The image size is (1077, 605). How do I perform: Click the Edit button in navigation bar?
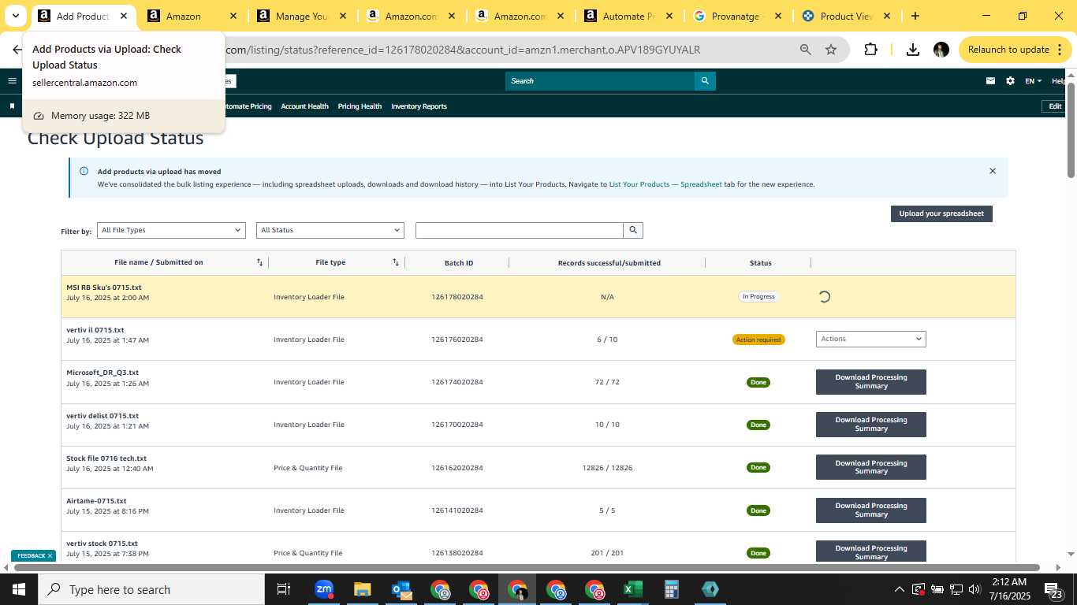pyautogui.click(x=1054, y=106)
